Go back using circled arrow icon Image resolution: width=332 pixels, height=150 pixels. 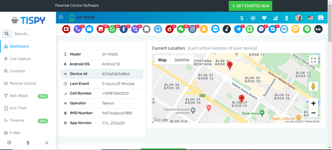(x=61, y=17)
